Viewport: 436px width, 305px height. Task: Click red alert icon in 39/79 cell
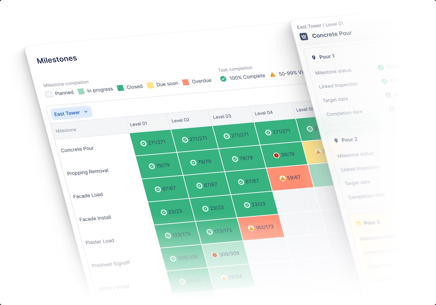(276, 155)
